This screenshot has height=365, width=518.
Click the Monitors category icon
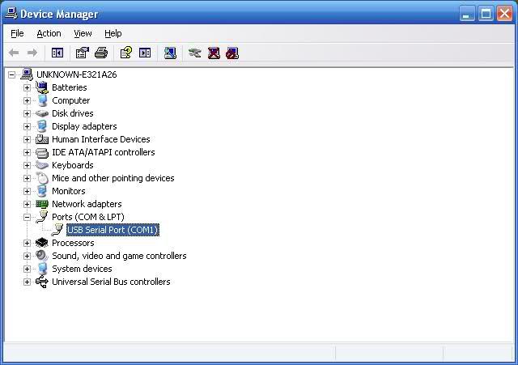click(42, 191)
